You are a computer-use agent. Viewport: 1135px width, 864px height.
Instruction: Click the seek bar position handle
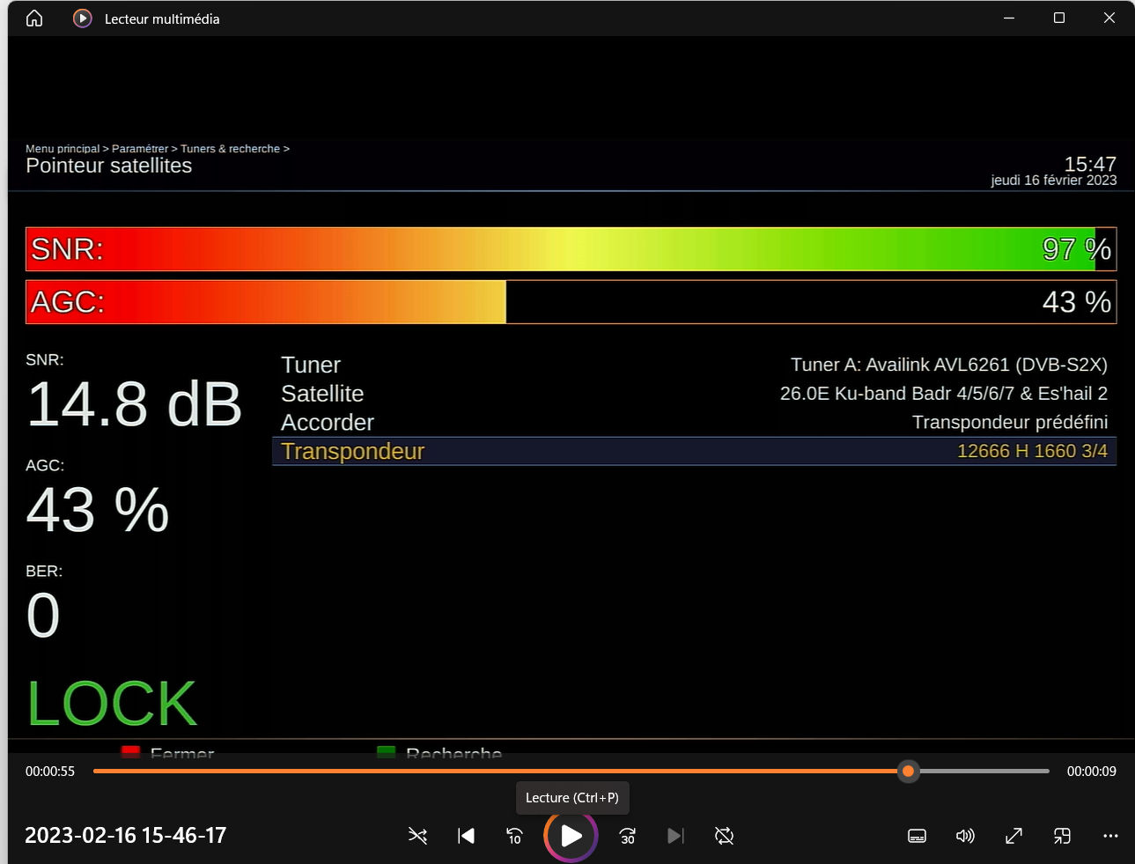pyautogui.click(x=908, y=772)
